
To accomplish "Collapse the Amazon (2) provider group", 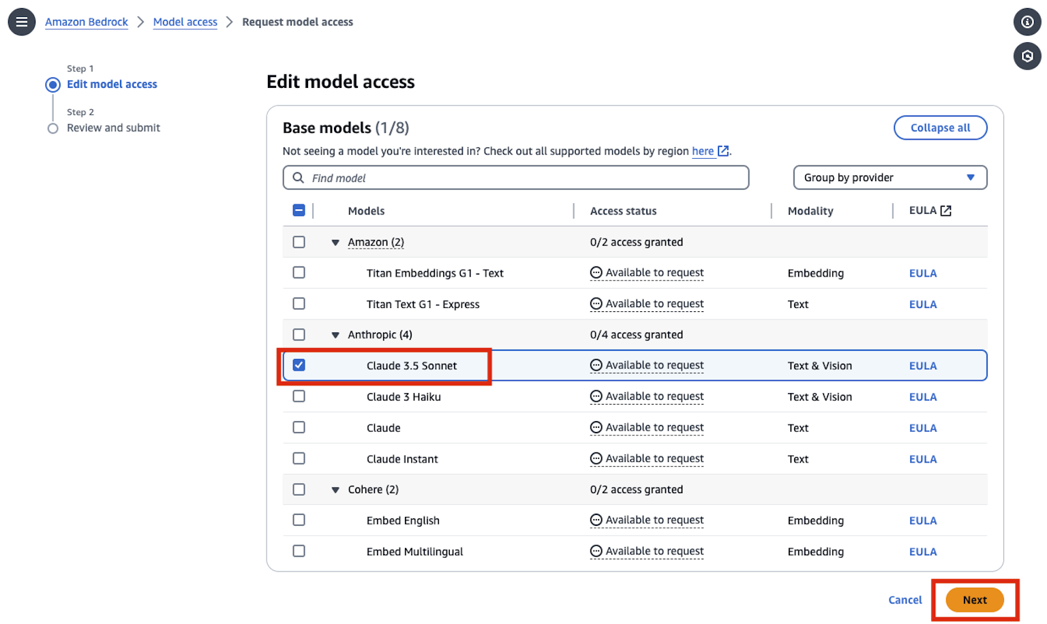I will tap(335, 243).
